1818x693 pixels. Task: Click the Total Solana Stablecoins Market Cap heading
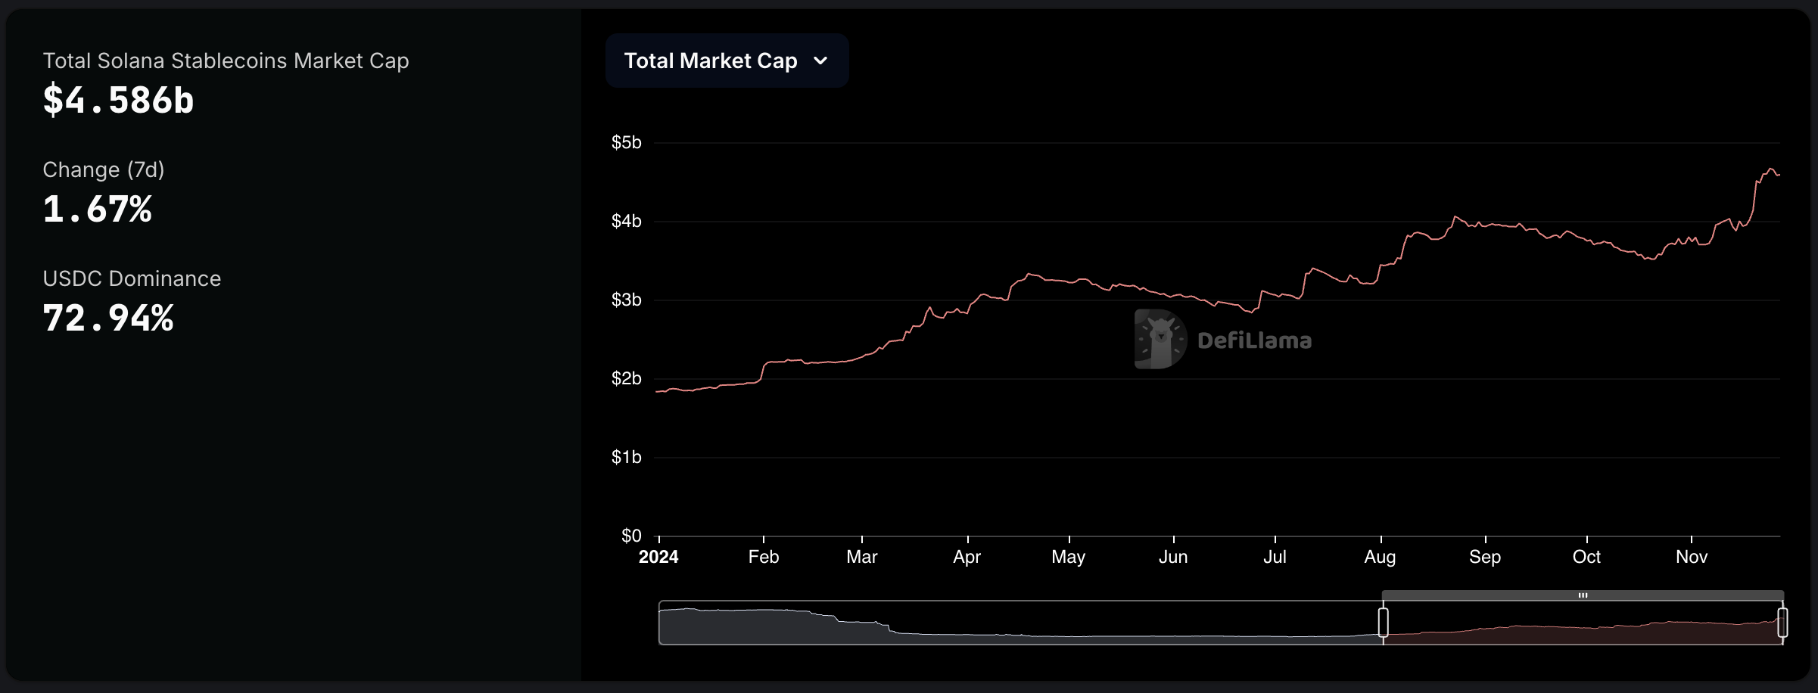point(226,61)
